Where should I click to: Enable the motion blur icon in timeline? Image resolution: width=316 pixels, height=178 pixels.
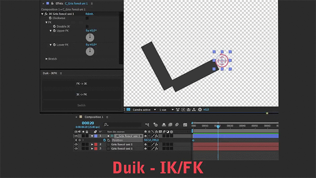tap(177, 125)
